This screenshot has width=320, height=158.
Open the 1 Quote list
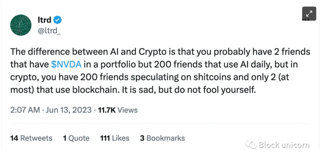[x=76, y=138]
